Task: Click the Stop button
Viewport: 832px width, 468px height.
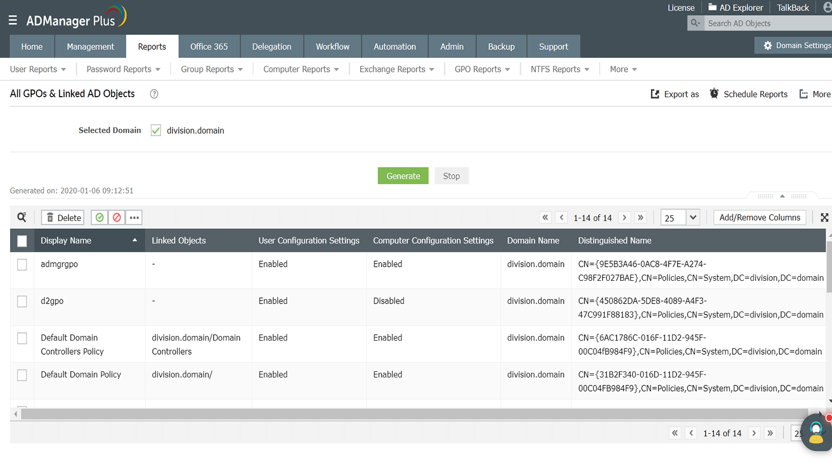Action: pos(451,176)
